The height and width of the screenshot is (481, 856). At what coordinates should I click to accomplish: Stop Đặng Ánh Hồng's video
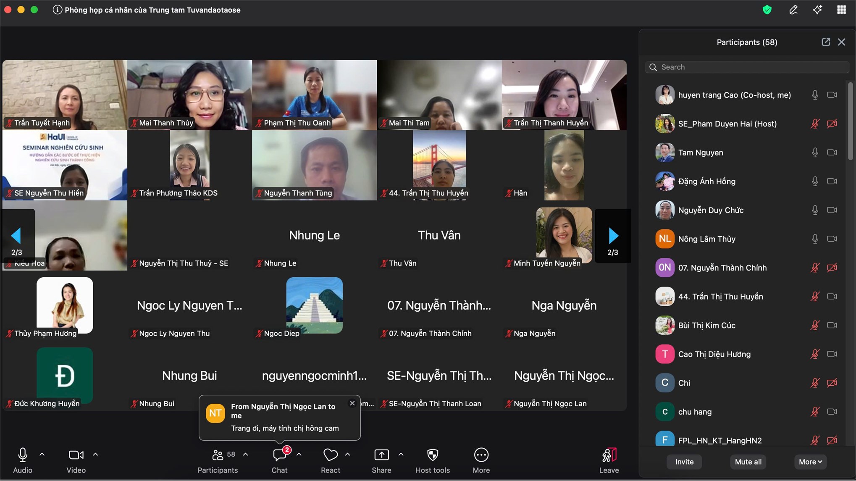coord(832,181)
